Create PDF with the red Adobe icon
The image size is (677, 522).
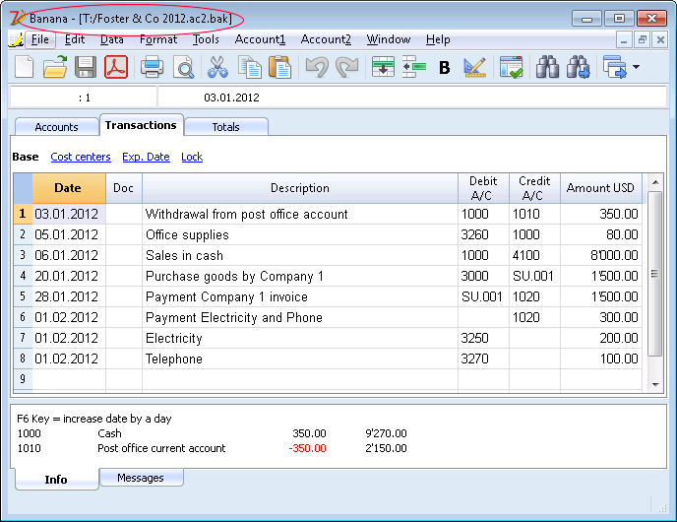[116, 67]
